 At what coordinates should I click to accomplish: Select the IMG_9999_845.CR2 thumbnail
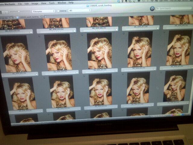[x=100, y=51]
